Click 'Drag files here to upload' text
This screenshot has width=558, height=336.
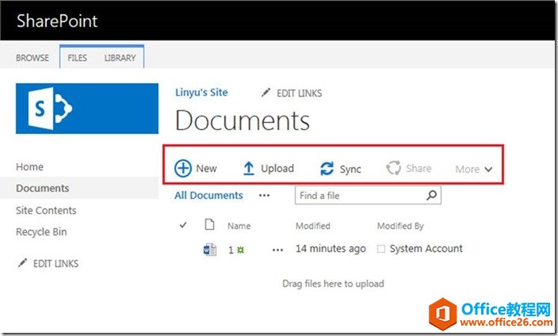(x=333, y=284)
